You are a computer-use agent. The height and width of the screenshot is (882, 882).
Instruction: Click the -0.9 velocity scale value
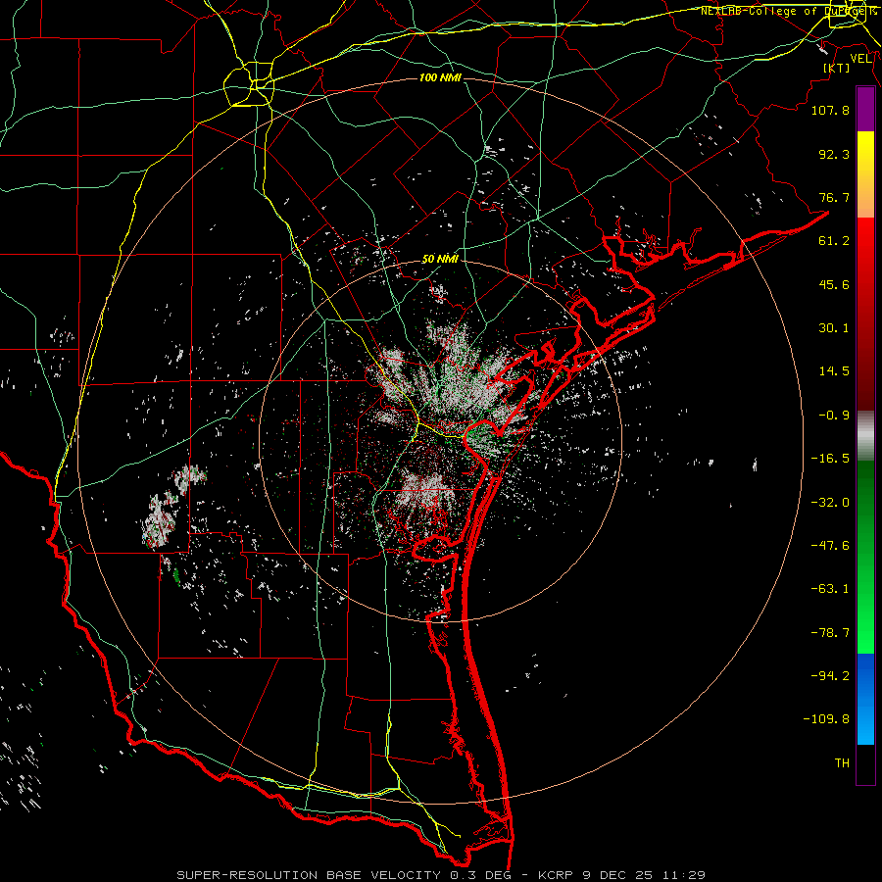(834, 416)
